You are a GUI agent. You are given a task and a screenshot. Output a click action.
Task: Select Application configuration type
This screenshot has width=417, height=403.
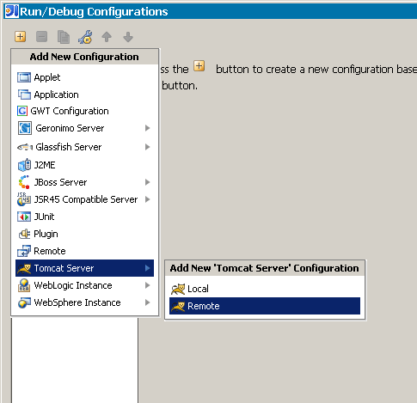pos(84,95)
